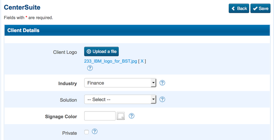Image resolution: width=274 pixels, height=140 pixels.
Task: Click the CenterSuite page title
Action: click(22, 7)
